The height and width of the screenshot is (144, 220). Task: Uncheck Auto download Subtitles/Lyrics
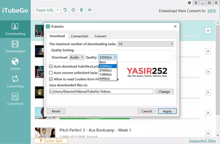[x=51, y=66]
